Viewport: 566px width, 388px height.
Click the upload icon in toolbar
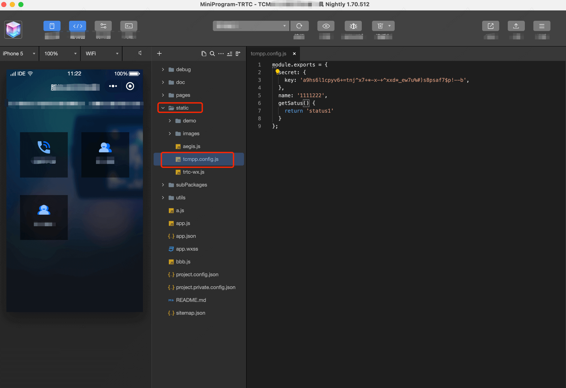(x=516, y=26)
